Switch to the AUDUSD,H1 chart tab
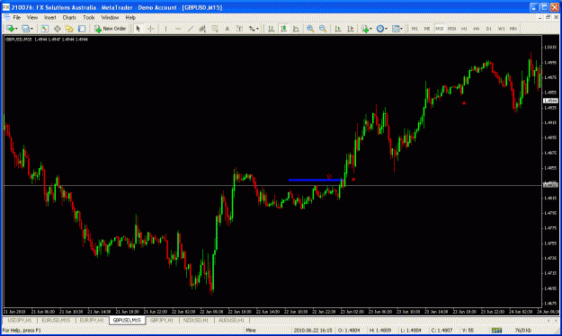This screenshot has width=562, height=336. click(231, 320)
